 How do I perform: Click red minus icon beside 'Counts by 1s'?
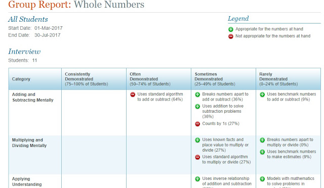[x=197, y=124]
